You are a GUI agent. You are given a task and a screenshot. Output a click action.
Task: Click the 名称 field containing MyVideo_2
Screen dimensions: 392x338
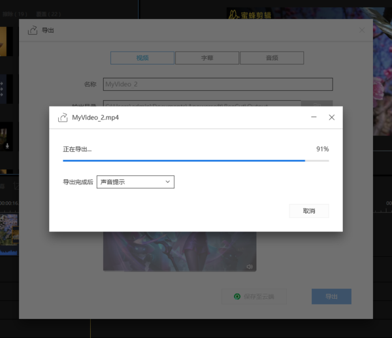point(218,84)
